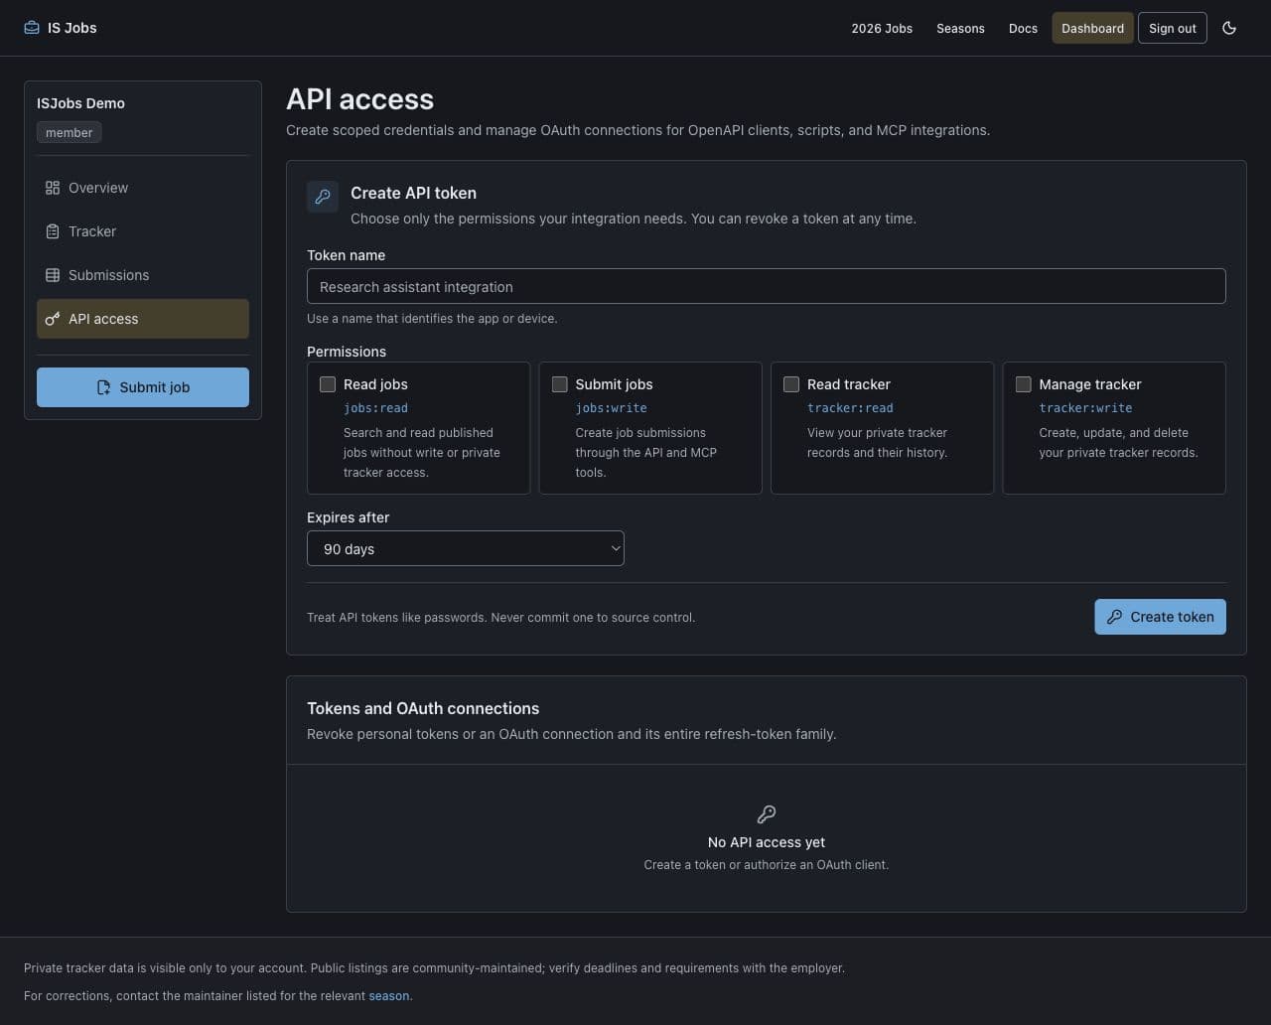The height and width of the screenshot is (1025, 1271).
Task: Click the tracker:read scope text
Action: click(x=850, y=408)
